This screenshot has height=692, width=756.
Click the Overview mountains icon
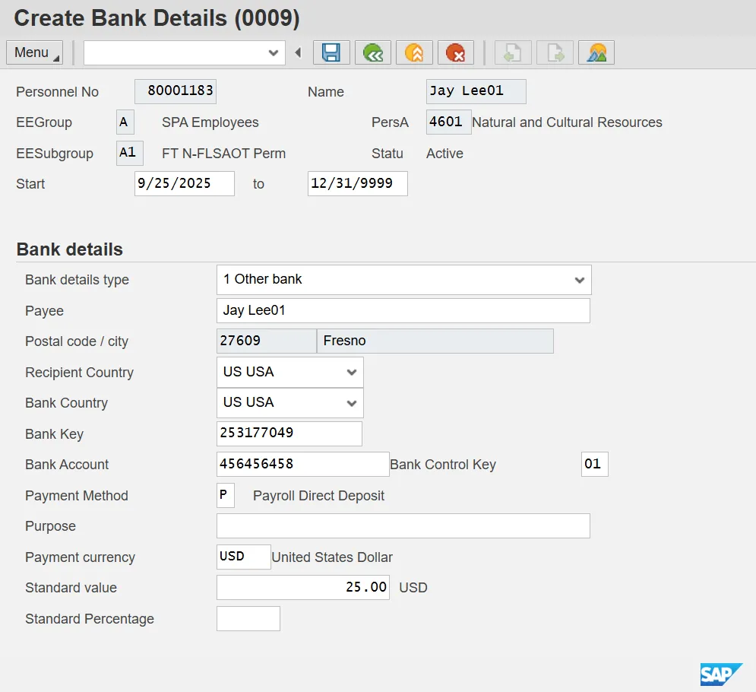click(x=596, y=52)
